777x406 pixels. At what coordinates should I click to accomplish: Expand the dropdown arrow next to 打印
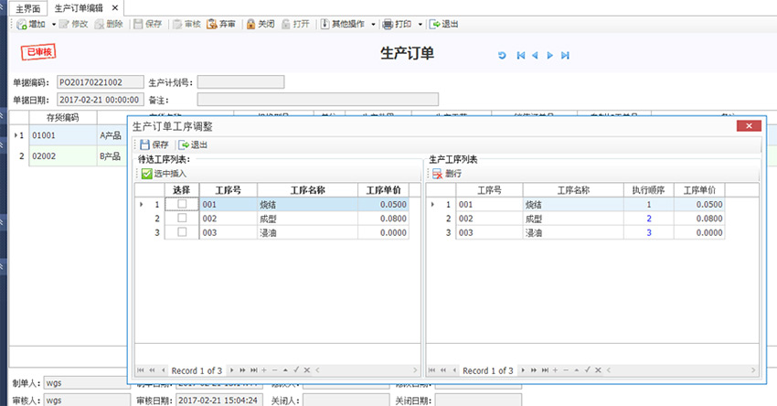coord(420,25)
